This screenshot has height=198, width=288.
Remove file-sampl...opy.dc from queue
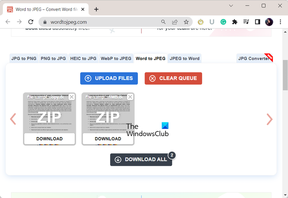point(72,97)
